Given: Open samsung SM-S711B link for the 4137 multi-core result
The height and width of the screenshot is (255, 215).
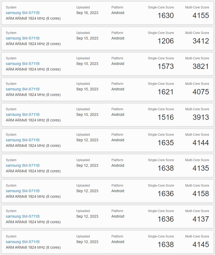Looking at the screenshot, I should click(x=22, y=216).
